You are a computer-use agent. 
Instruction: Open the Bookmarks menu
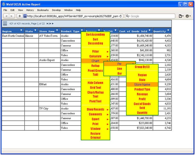coord(43,10)
